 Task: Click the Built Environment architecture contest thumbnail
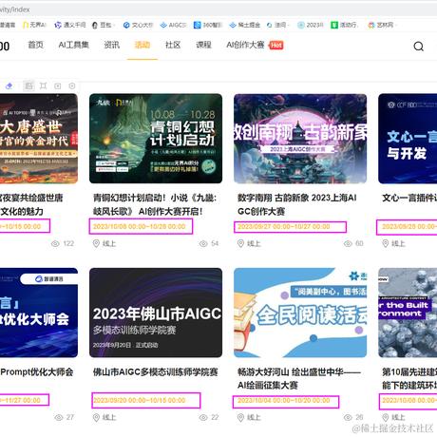pyautogui.click(x=408, y=313)
